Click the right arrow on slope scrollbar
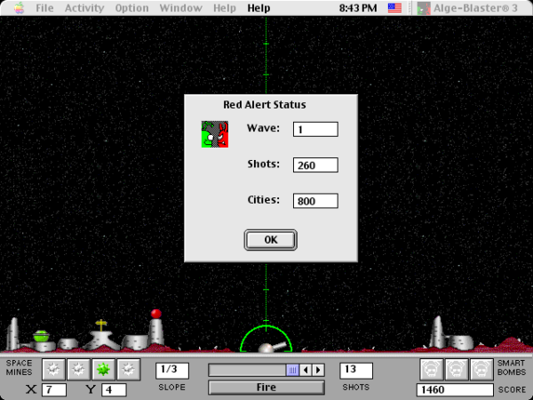The height and width of the screenshot is (400, 533). click(318, 370)
